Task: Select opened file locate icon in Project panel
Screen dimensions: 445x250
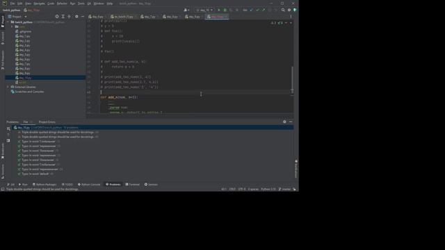Action: [57, 17]
